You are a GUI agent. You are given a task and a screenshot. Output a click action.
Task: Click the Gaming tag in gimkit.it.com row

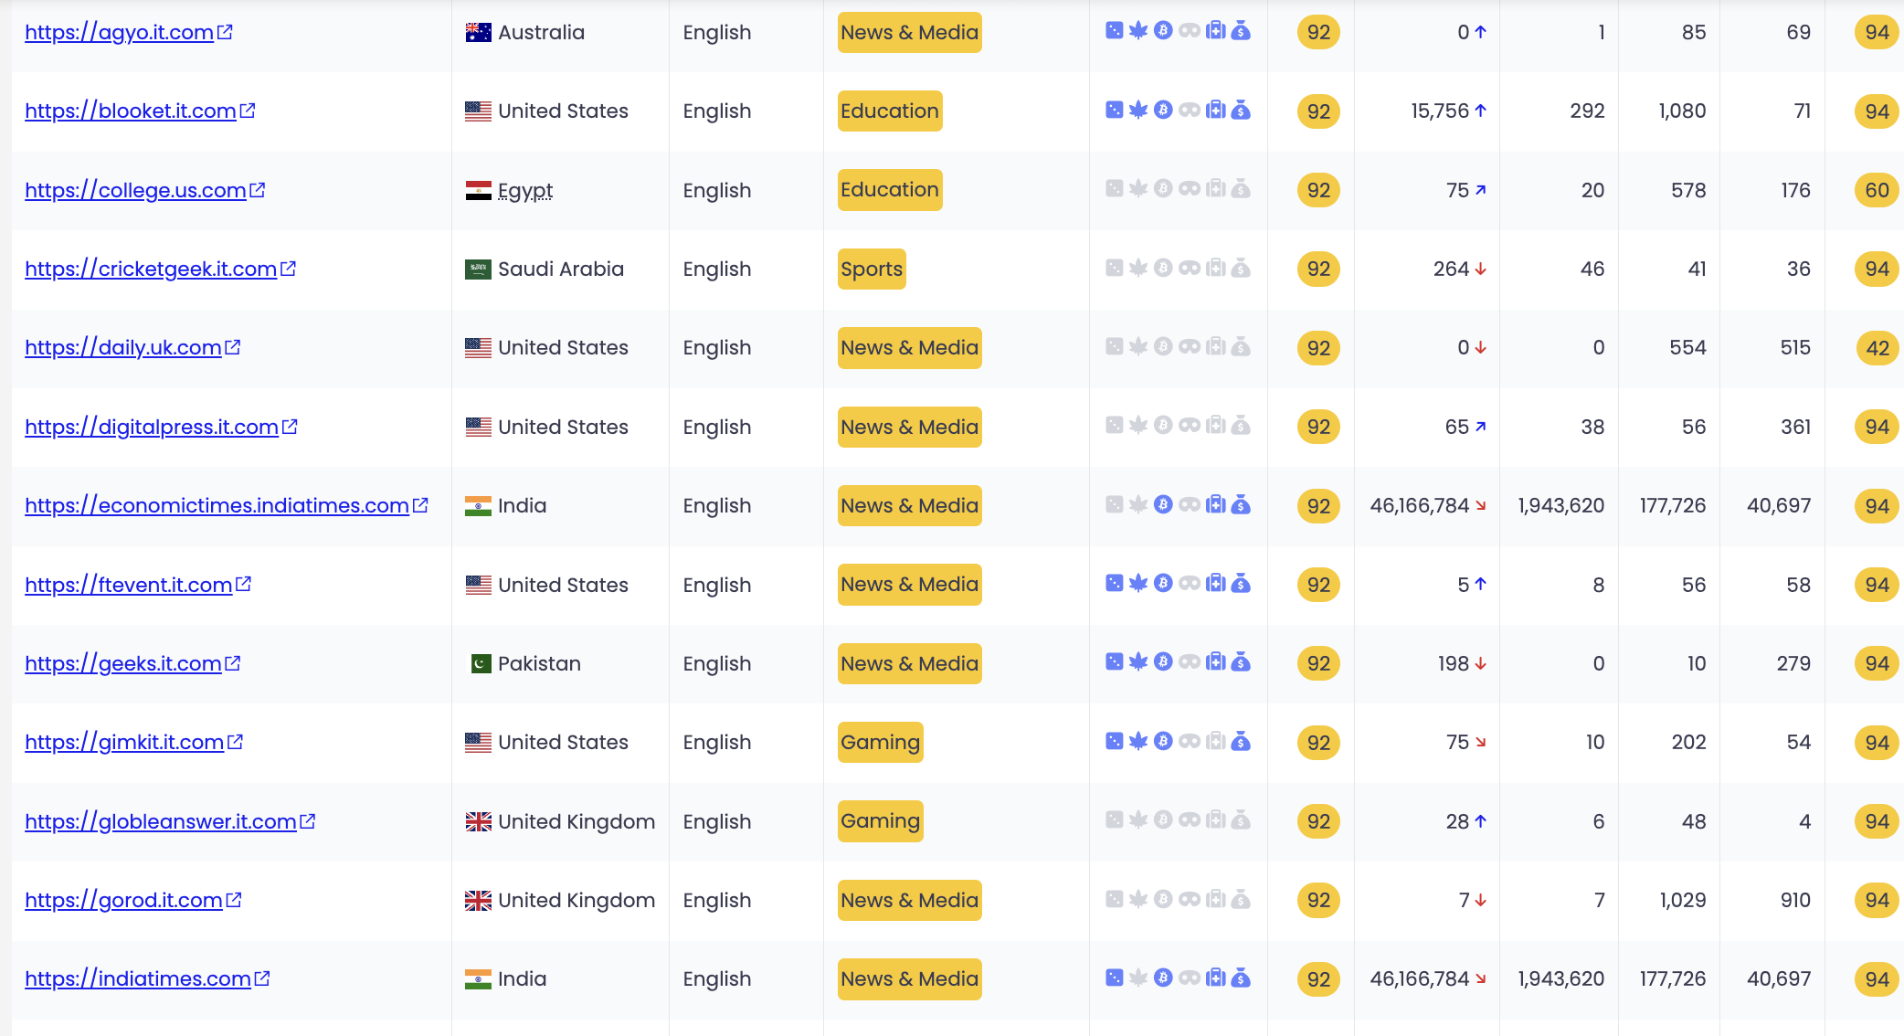[x=880, y=742]
